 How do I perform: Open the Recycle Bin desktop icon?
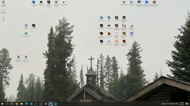(4, 11)
